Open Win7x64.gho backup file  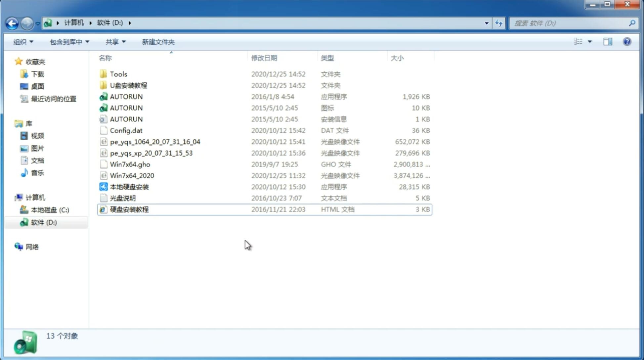pos(130,164)
